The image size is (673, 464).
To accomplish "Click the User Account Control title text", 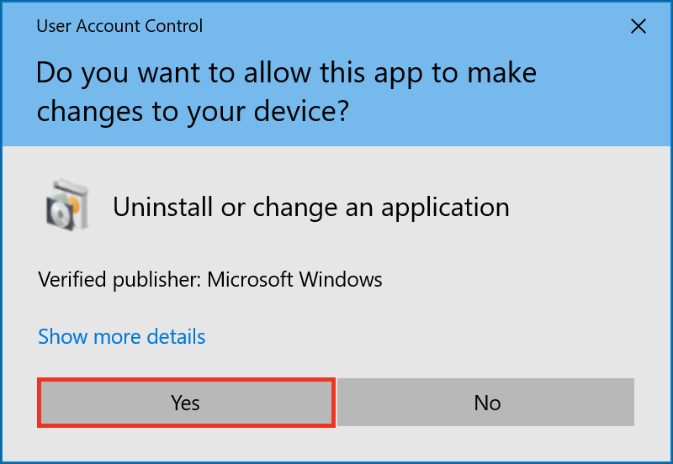I will [119, 27].
